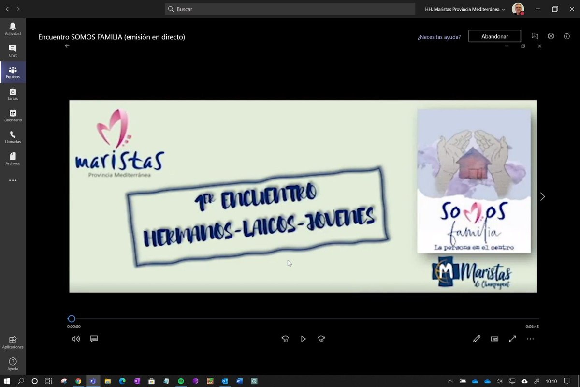580x387 pixels.
Task: Click the Somos Familia poster in the video
Action: (x=474, y=180)
